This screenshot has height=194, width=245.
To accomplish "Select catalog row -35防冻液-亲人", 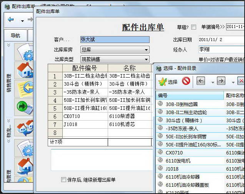I will tap(200, 128).
